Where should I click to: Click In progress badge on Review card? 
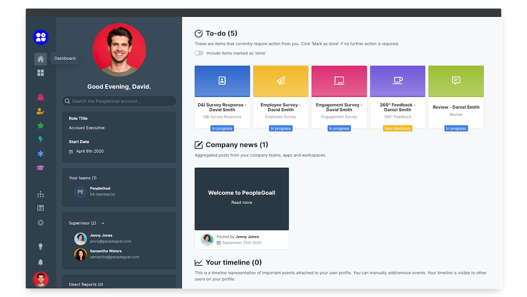coord(456,128)
